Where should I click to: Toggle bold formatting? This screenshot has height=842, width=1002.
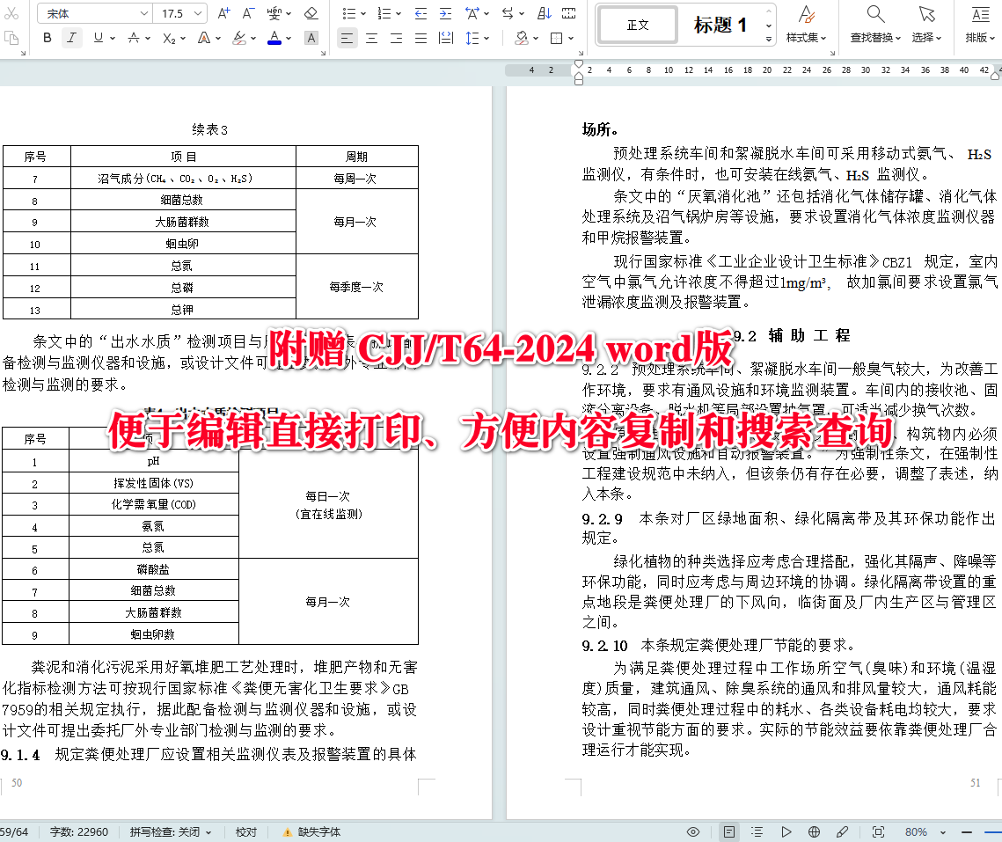click(47, 39)
